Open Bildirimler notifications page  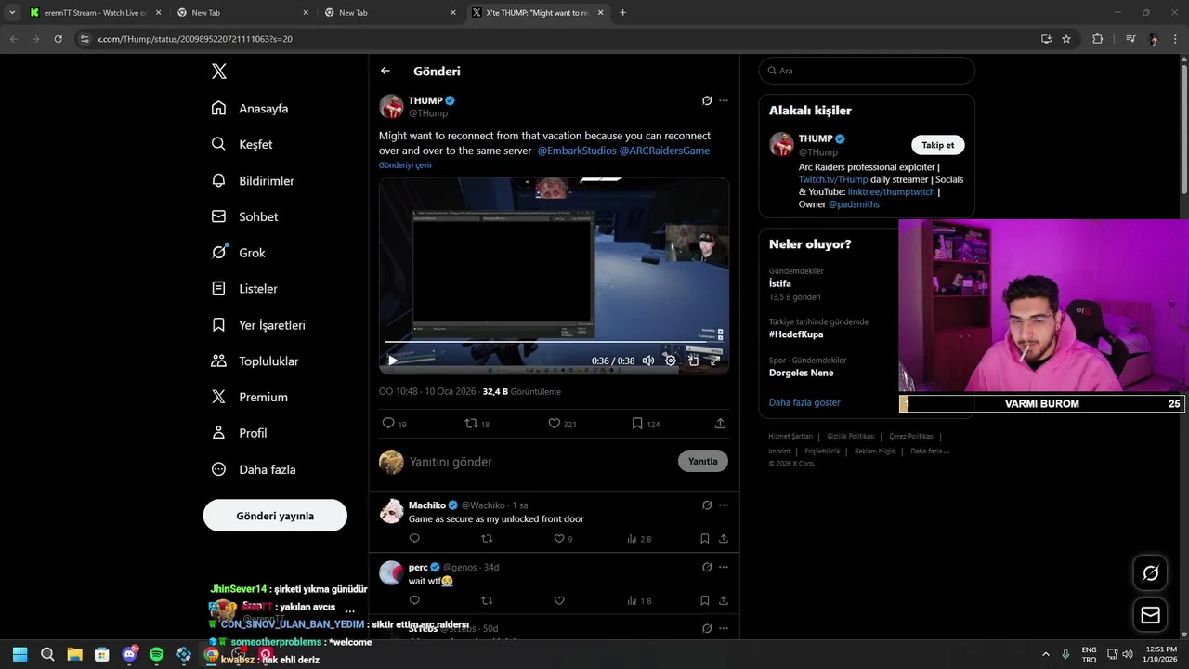tap(253, 180)
